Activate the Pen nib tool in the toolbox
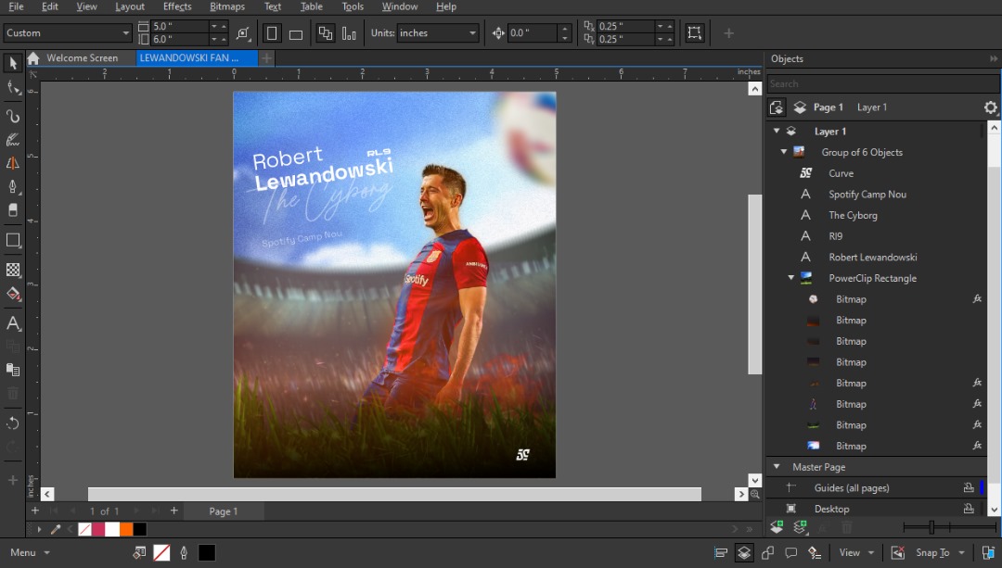Image resolution: width=1002 pixels, height=568 pixels. pos(13,186)
